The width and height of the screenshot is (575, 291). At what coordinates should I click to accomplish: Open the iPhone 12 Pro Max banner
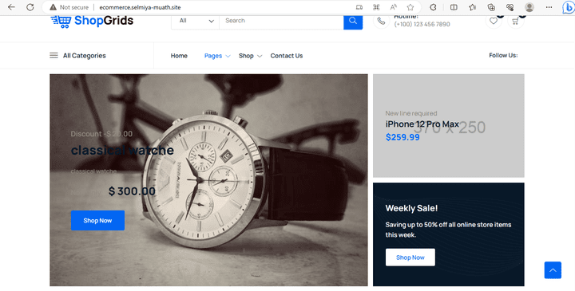(x=449, y=125)
